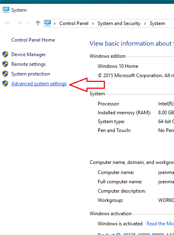
Task: Click the 64-bit system type value
Action: coord(166,122)
